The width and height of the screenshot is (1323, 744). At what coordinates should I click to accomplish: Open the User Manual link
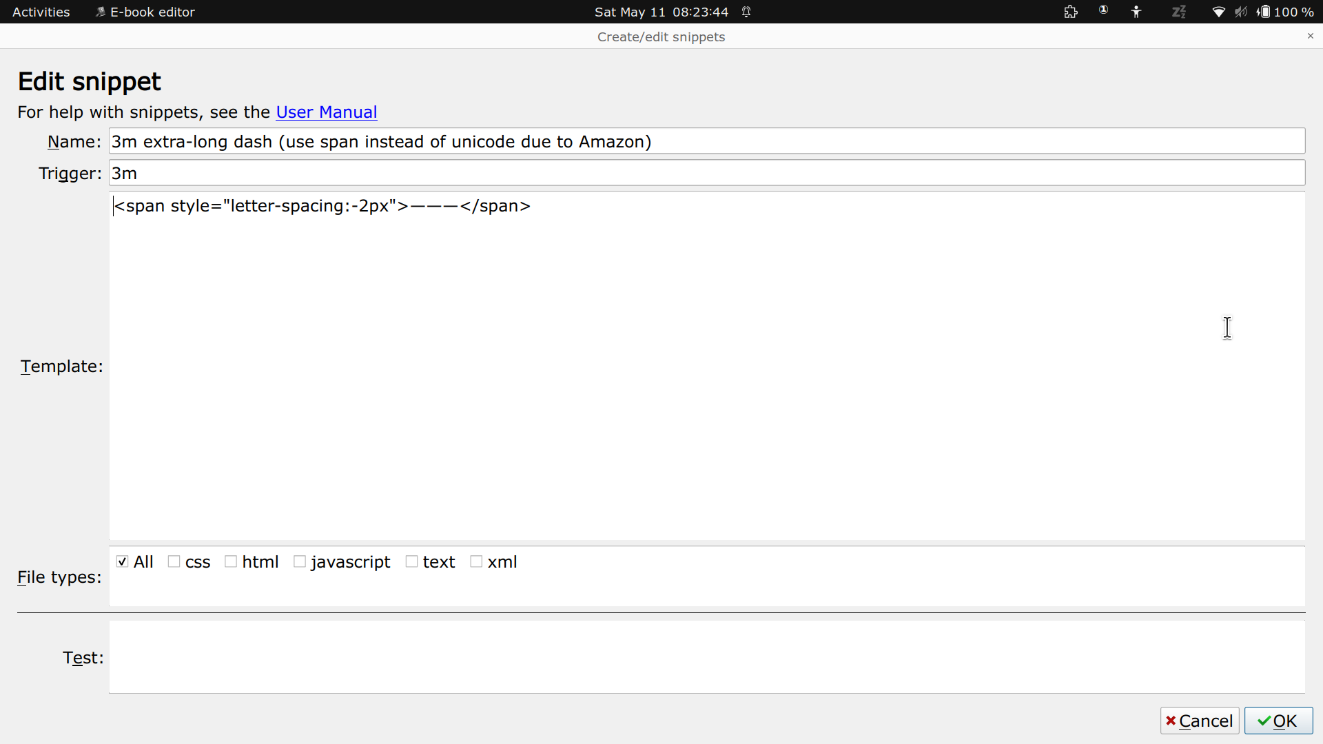326,112
